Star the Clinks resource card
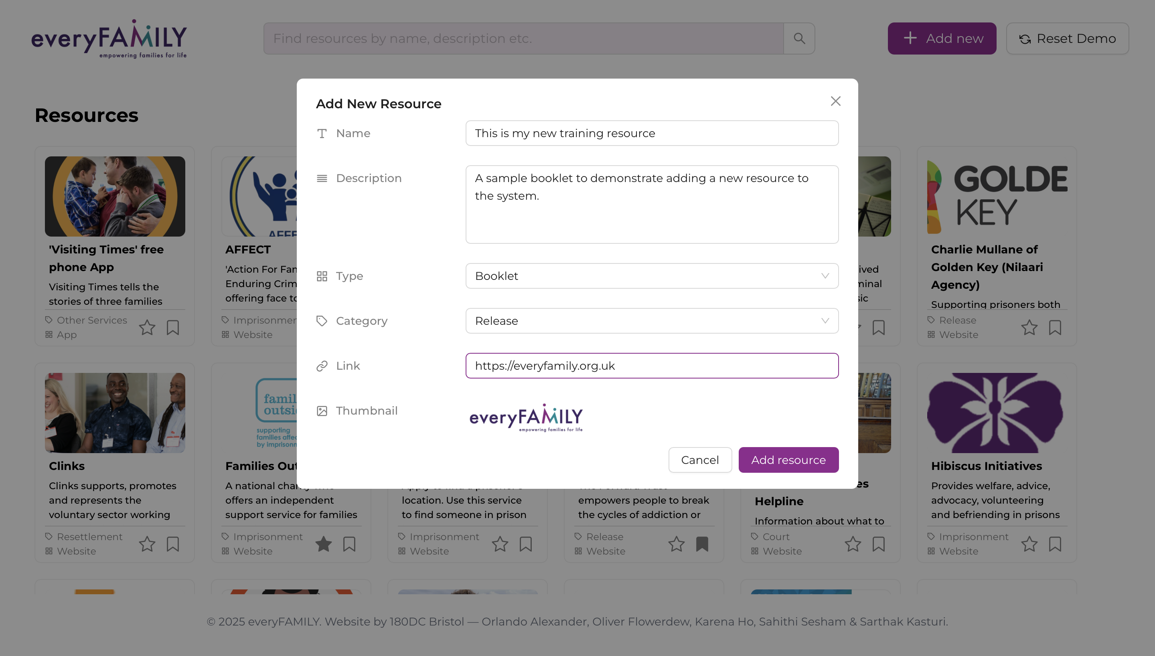Screen dimensions: 1155x656 [x=147, y=544]
